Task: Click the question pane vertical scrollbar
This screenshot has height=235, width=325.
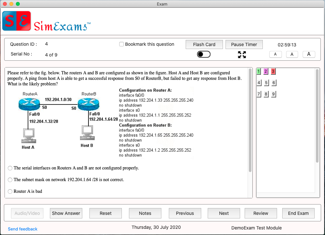Action: (250, 120)
